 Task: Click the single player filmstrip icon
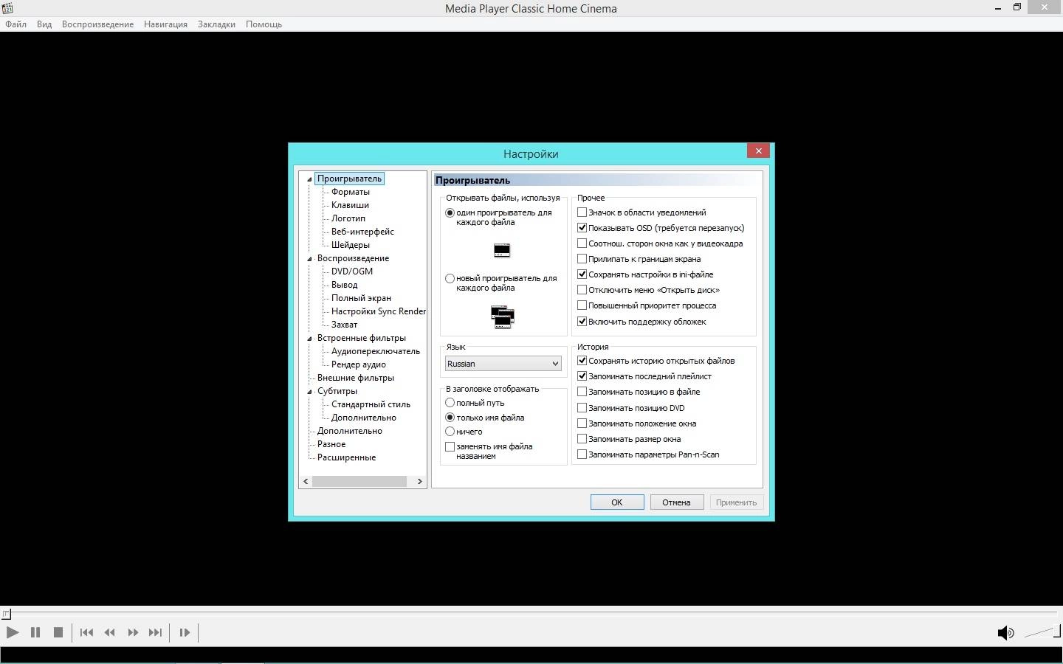pos(502,251)
